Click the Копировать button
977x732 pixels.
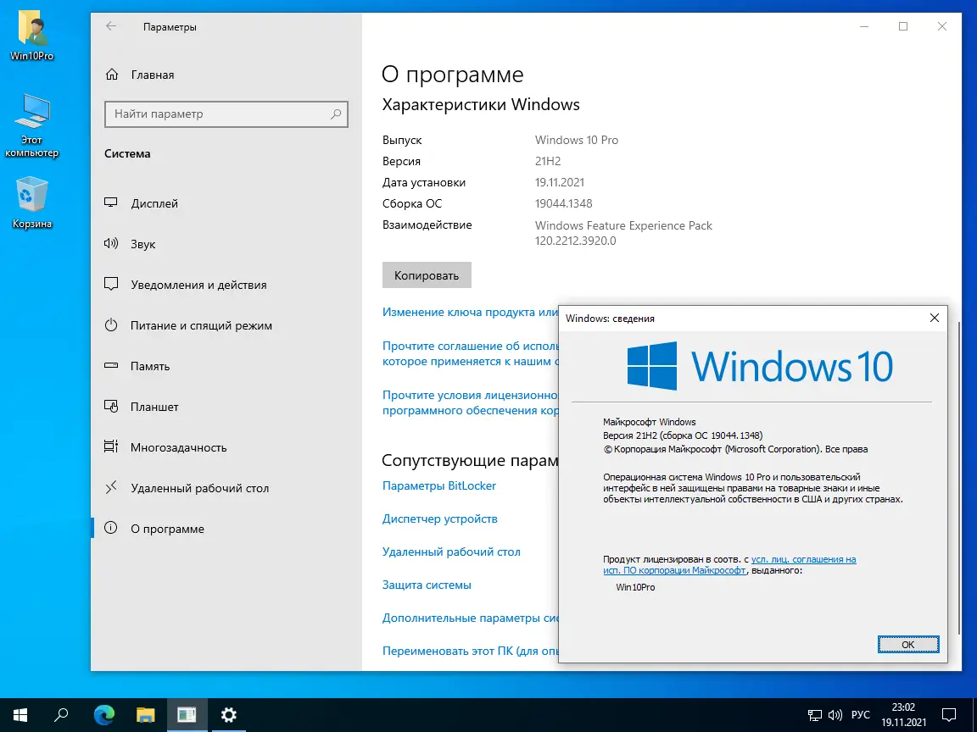[427, 274]
